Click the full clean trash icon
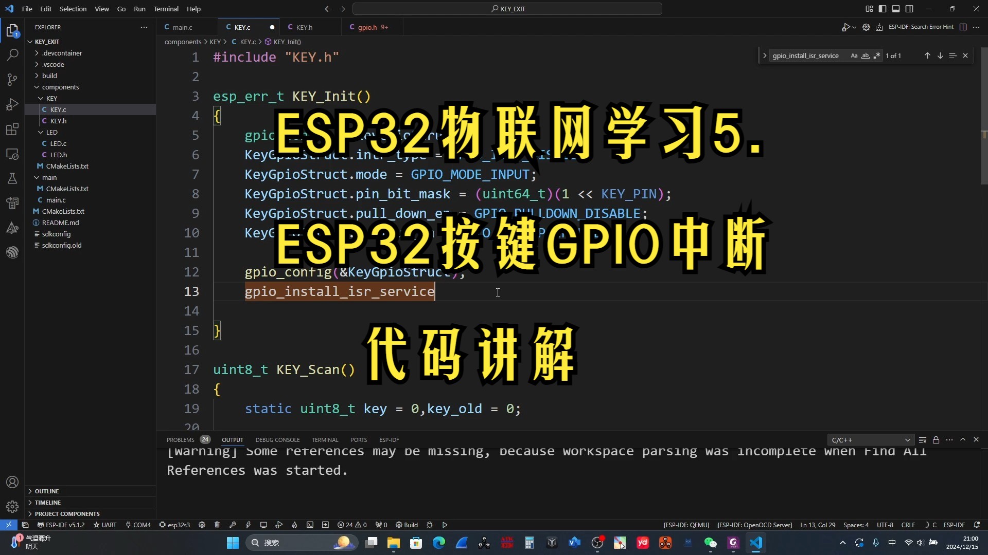Screen dimensions: 988x555 coord(217,525)
